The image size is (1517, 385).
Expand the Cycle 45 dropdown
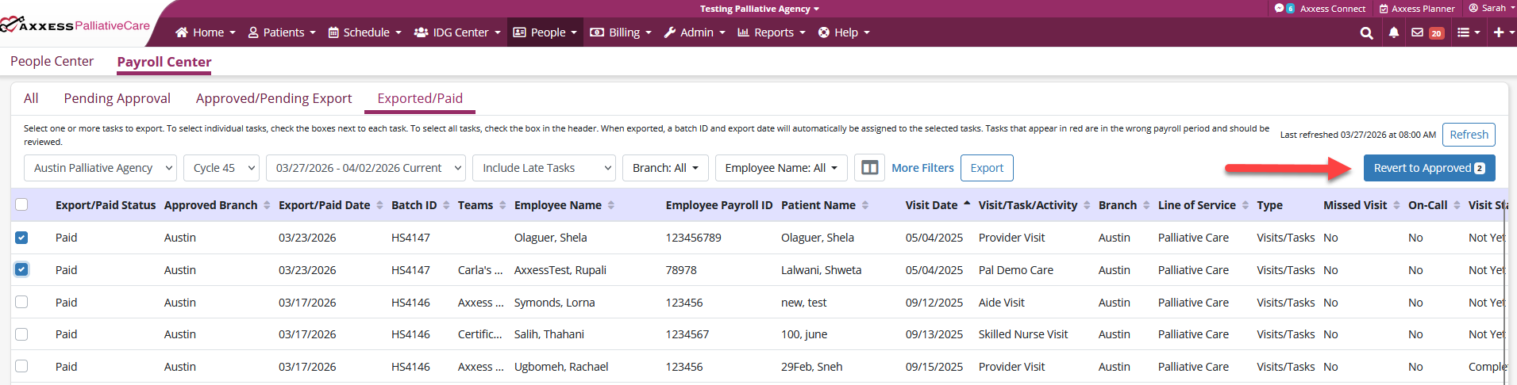(221, 168)
